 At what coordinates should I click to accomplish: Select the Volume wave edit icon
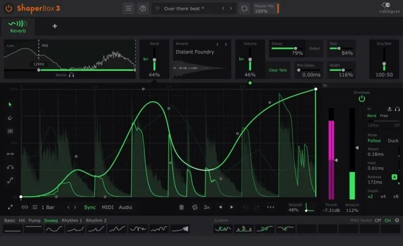[x=241, y=59]
